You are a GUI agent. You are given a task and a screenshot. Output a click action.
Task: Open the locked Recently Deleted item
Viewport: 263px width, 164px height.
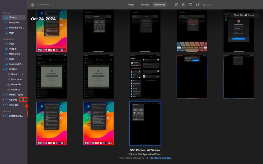15,74
